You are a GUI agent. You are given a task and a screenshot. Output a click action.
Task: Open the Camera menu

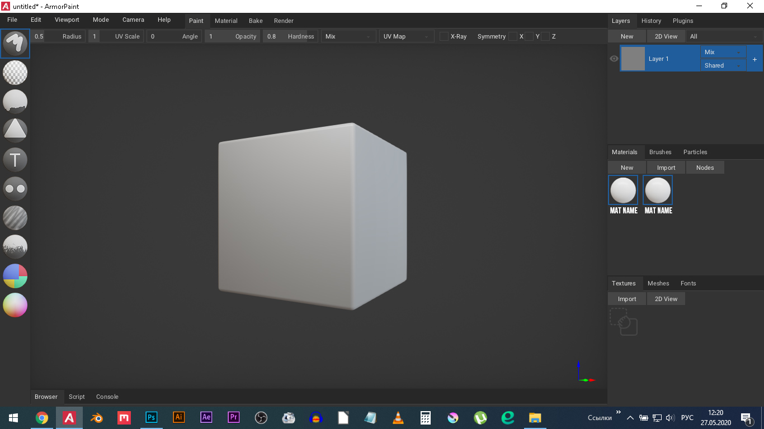point(133,20)
